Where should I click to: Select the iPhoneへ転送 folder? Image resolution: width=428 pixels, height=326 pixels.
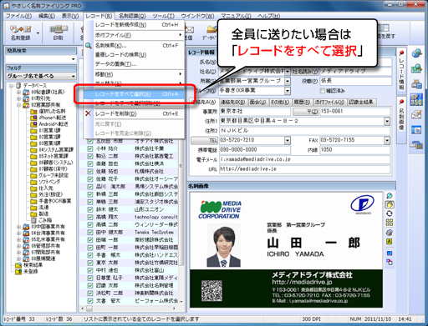tap(48, 118)
